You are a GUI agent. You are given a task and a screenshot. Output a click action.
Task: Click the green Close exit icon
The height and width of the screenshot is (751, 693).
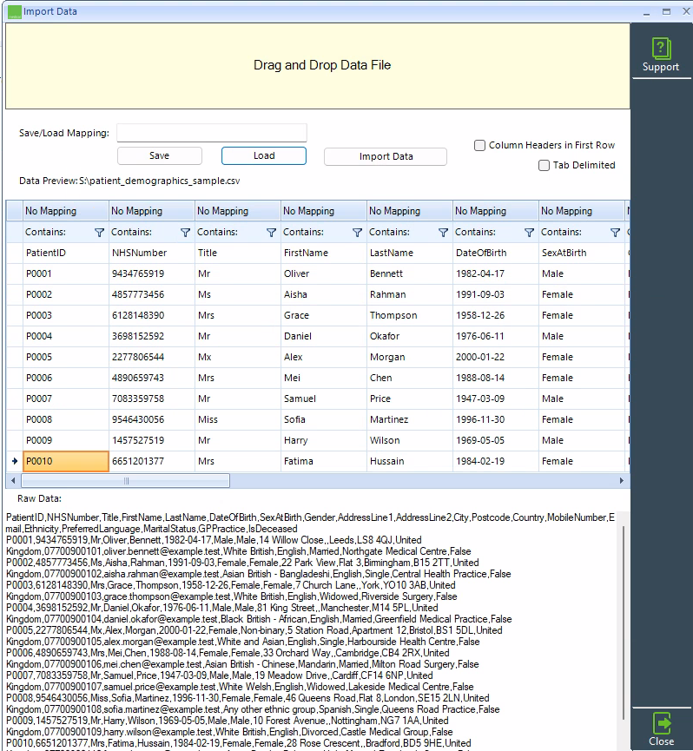pyautogui.click(x=662, y=729)
